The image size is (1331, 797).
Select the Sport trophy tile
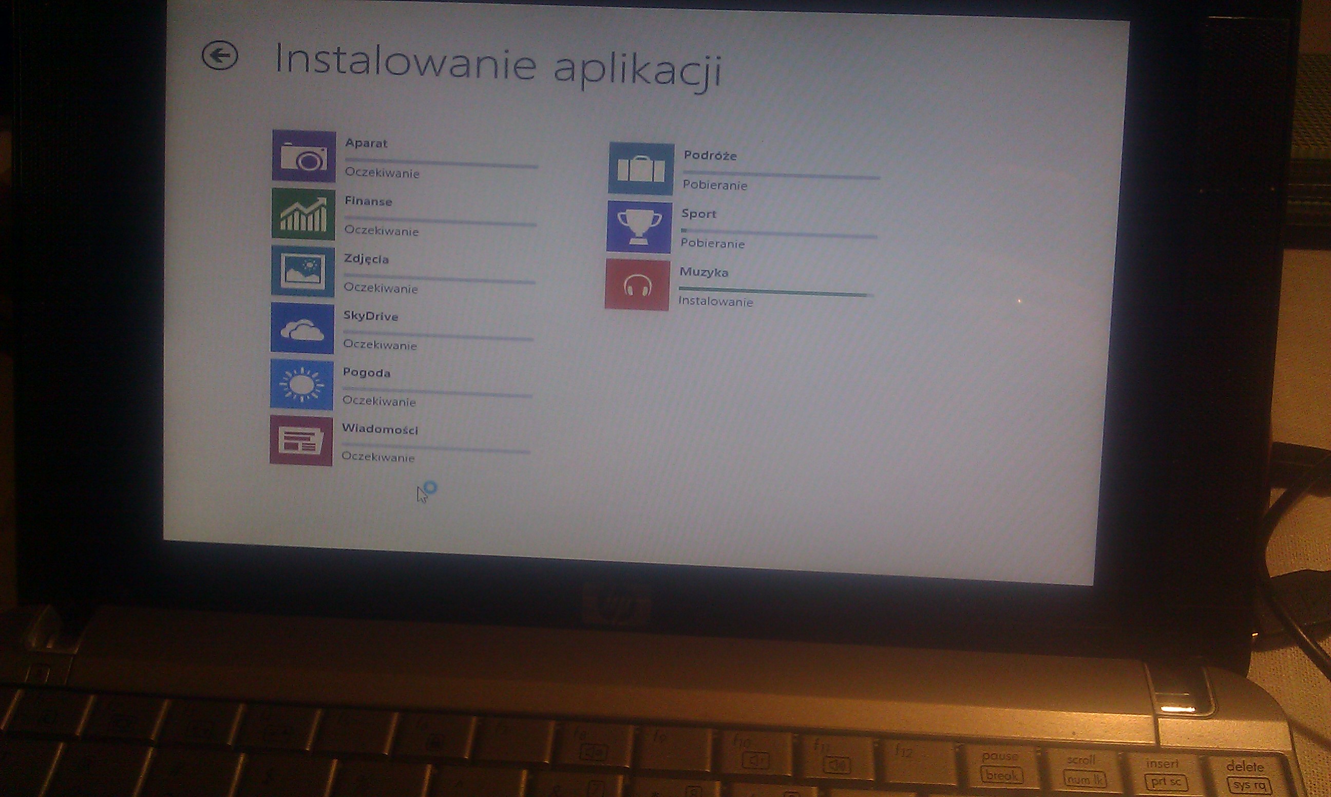click(x=639, y=227)
